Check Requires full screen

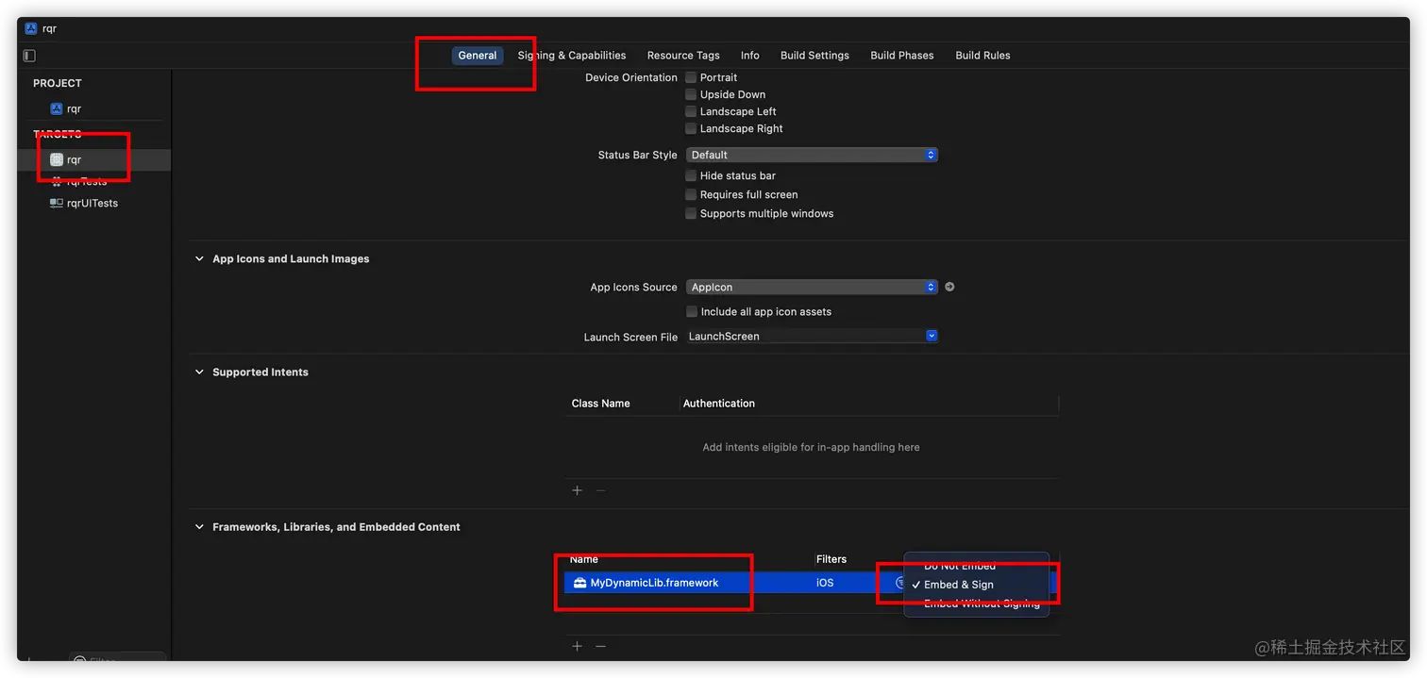point(691,194)
